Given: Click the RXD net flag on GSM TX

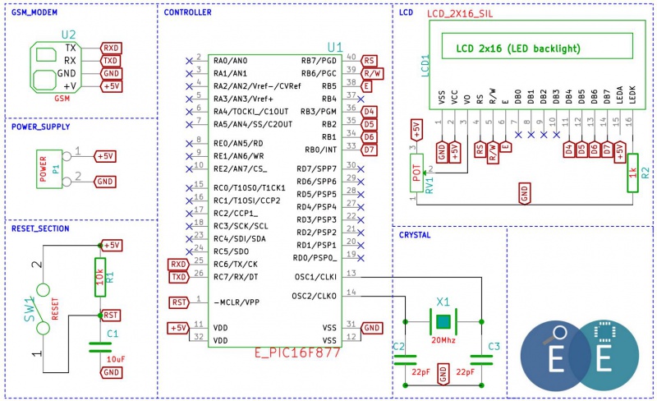Looking at the screenshot, I should pyautogui.click(x=111, y=48).
